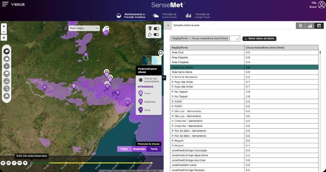Select the Área Santa Maria row
Image resolution: width=326 pixels, height=172 pixels.
coord(244,72)
